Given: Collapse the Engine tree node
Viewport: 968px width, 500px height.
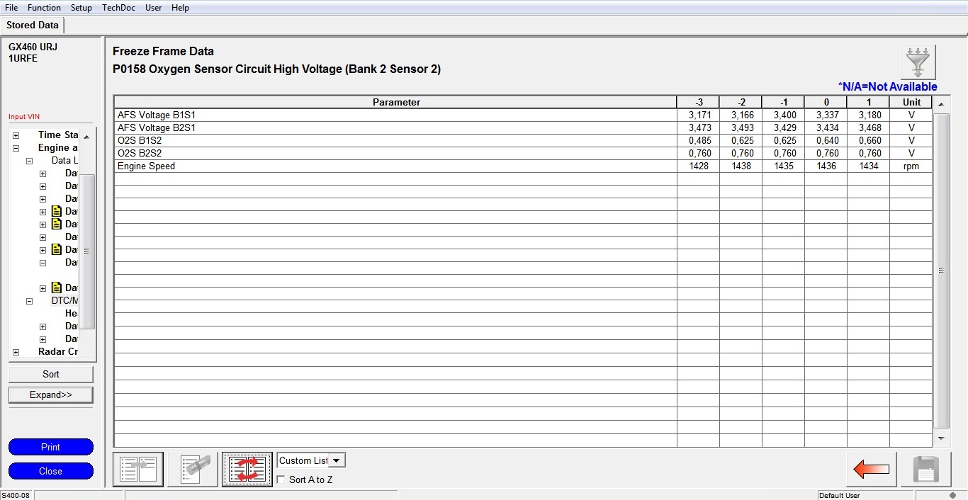Looking at the screenshot, I should 16,148.
